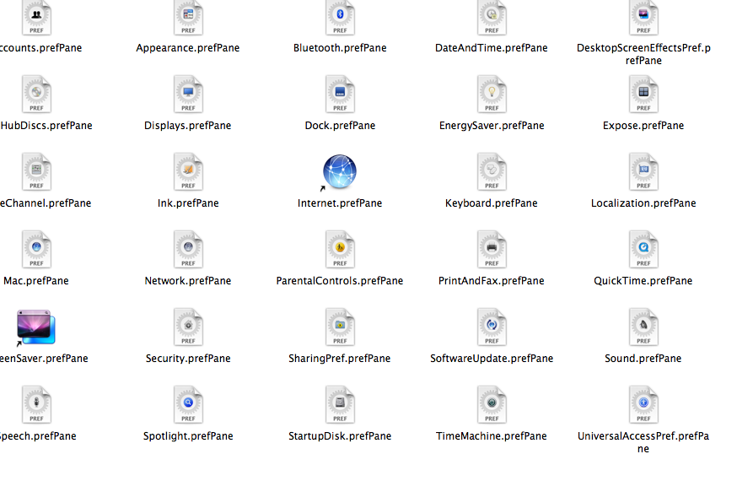The image size is (737, 481).
Task: Click the Network.prefPane icon
Action: (x=188, y=249)
